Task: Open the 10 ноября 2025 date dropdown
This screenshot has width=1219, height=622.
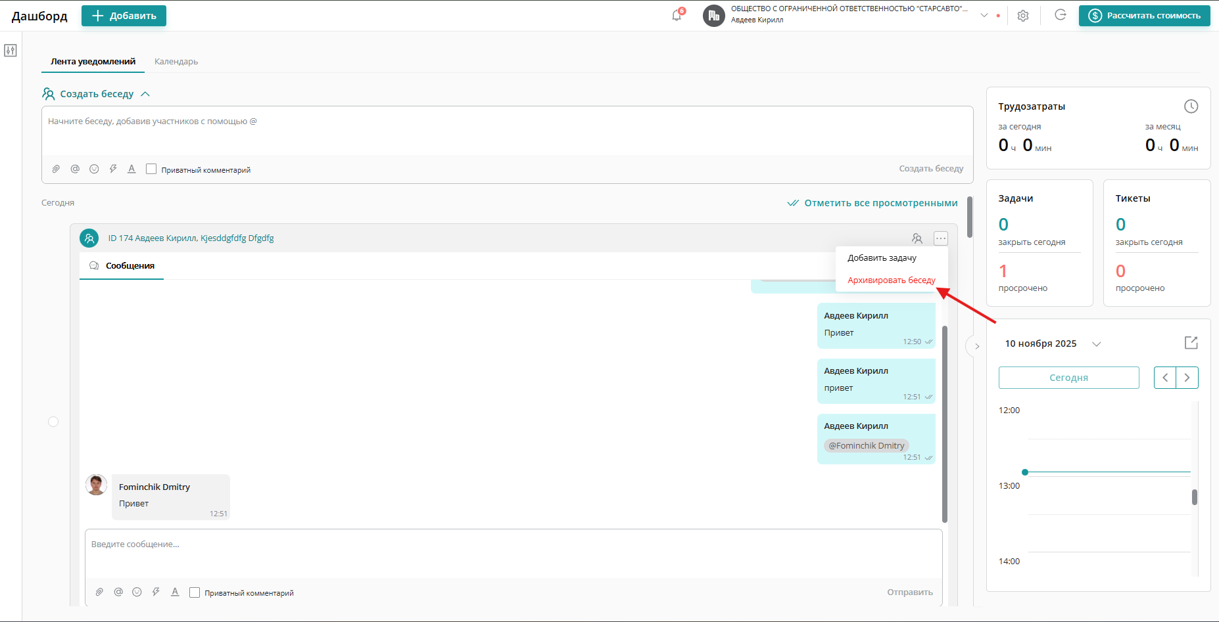Action: [1096, 344]
